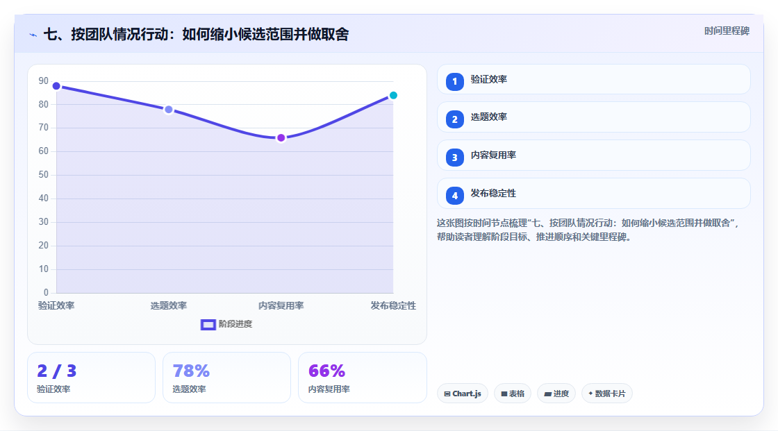Toggle the 阶段进度 legend color box

tap(208, 324)
